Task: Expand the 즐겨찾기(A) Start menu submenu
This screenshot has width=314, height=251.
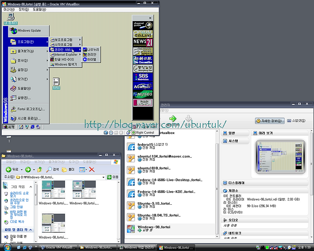Action: tap(29, 52)
